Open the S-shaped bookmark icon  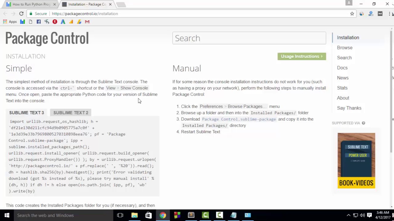pyautogui.click(x=47, y=22)
